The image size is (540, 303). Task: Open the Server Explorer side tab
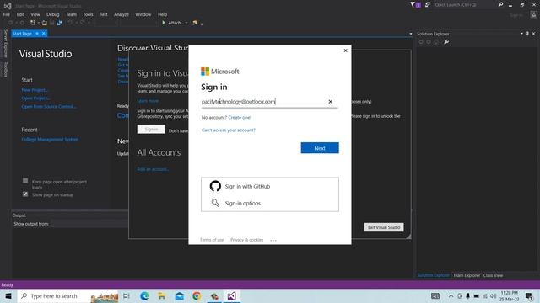tap(6, 43)
